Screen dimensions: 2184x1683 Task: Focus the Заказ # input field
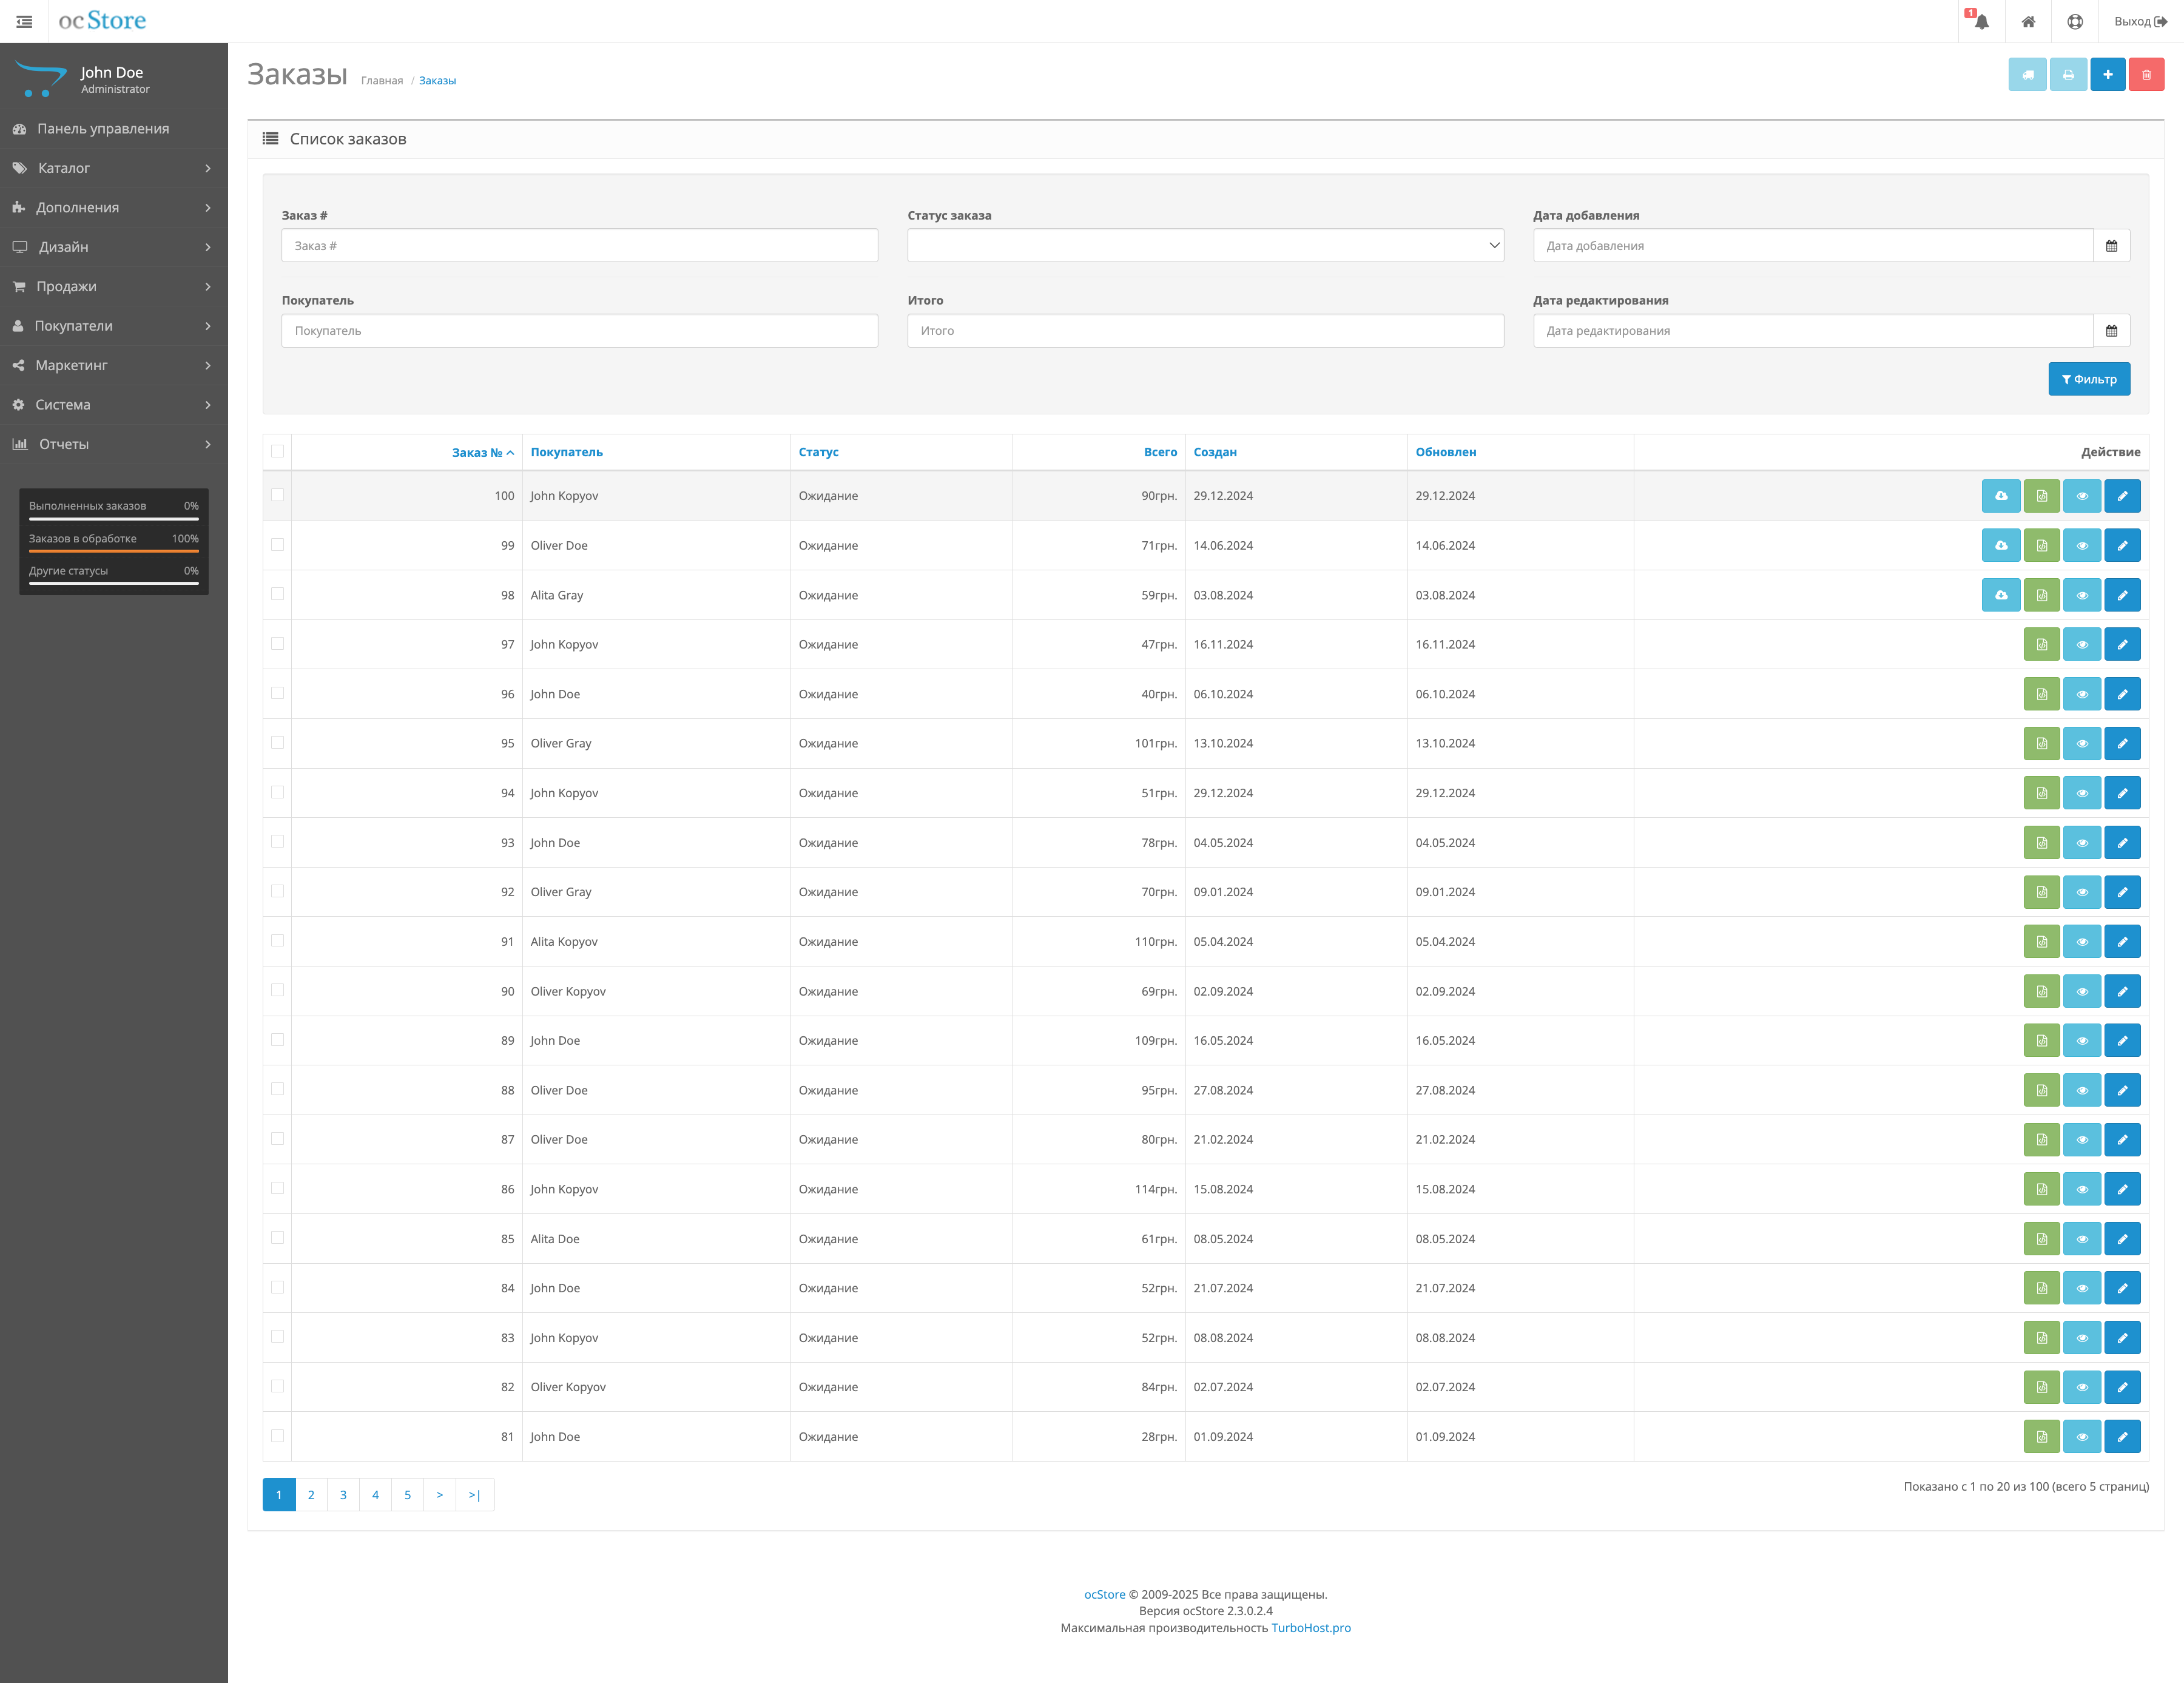[x=580, y=246]
